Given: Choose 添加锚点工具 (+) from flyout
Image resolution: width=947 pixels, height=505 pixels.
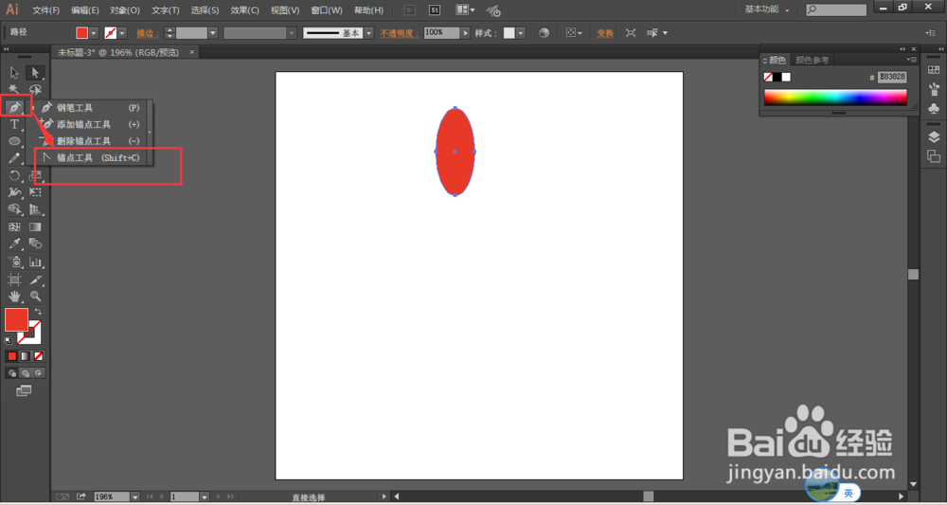Looking at the screenshot, I should click(x=91, y=124).
